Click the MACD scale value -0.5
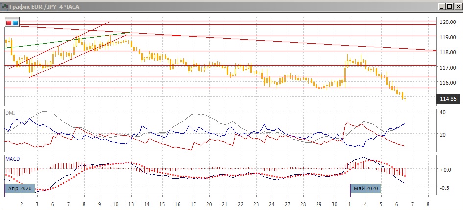463x210 pixels. click(x=445, y=188)
